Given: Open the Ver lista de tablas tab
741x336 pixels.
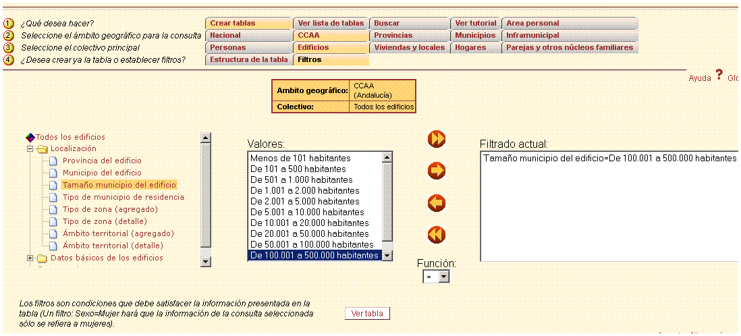Looking at the screenshot, I should coord(331,23).
